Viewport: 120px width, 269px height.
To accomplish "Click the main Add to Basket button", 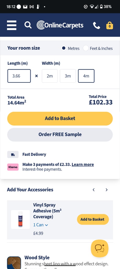I will click(60, 118).
